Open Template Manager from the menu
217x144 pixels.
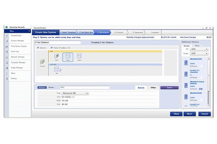[x=18, y=62]
